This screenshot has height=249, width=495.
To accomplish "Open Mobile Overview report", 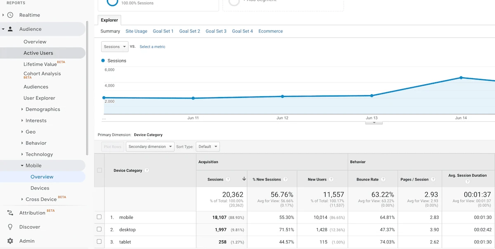I will [x=42, y=177].
